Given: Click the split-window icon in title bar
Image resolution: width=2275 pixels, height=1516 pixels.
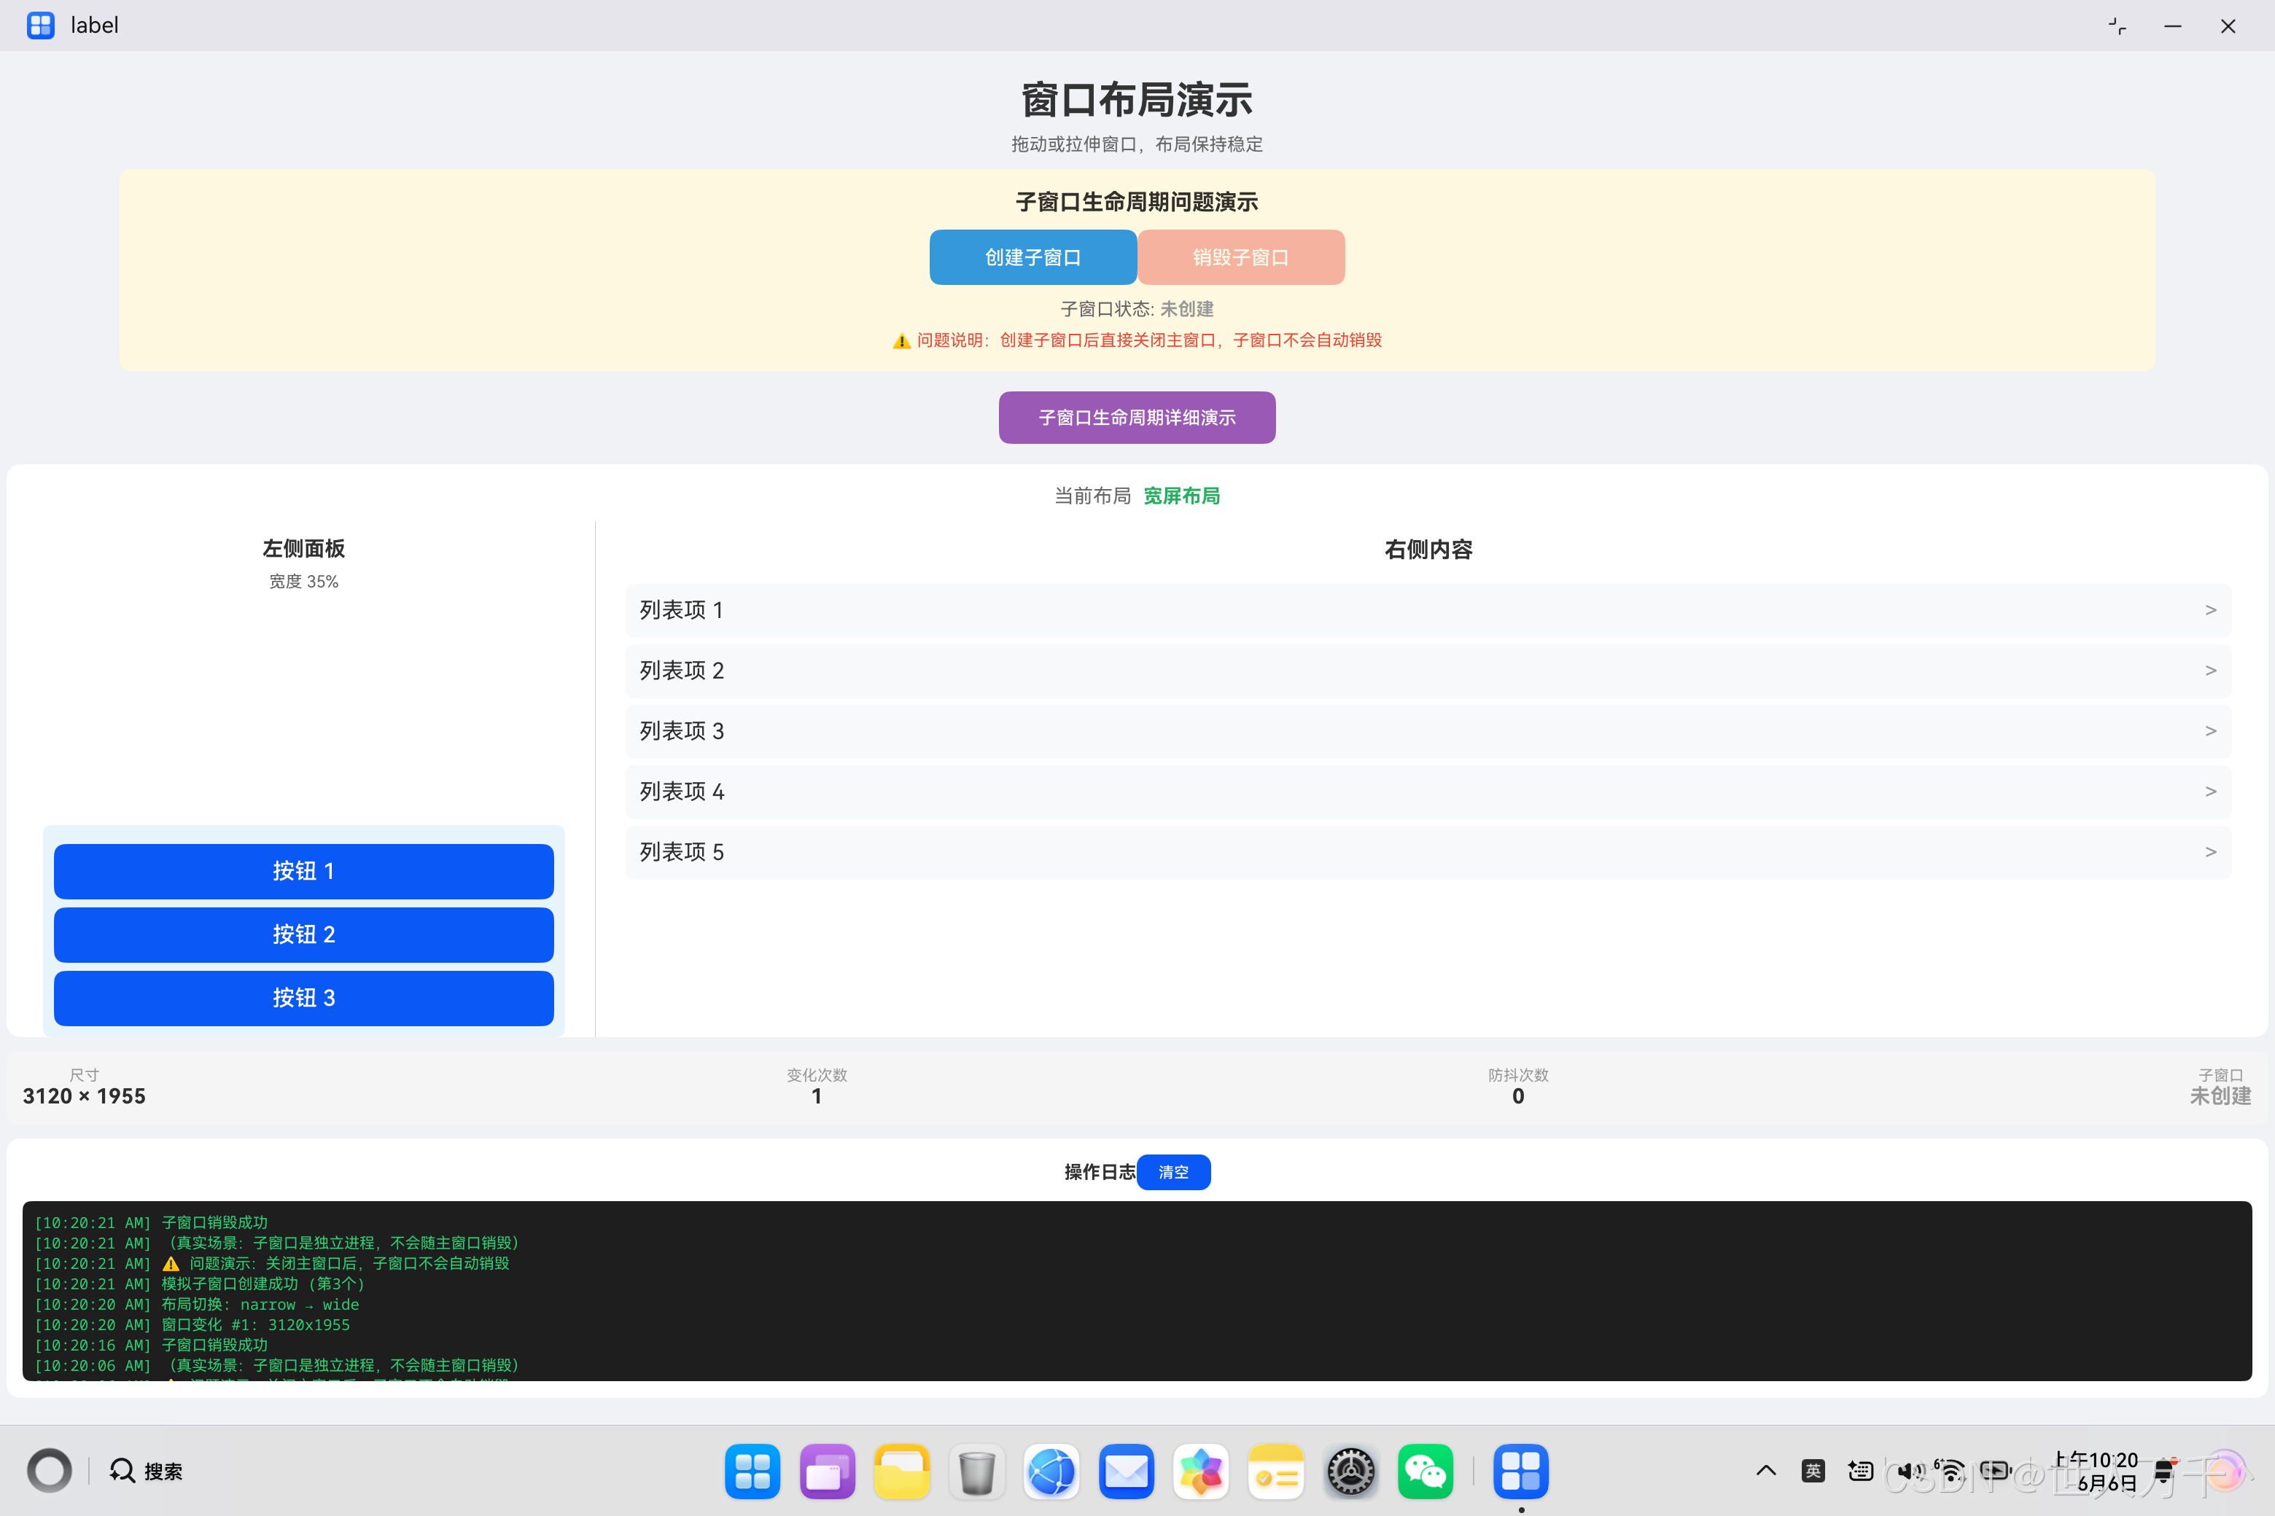Looking at the screenshot, I should point(2116,26).
